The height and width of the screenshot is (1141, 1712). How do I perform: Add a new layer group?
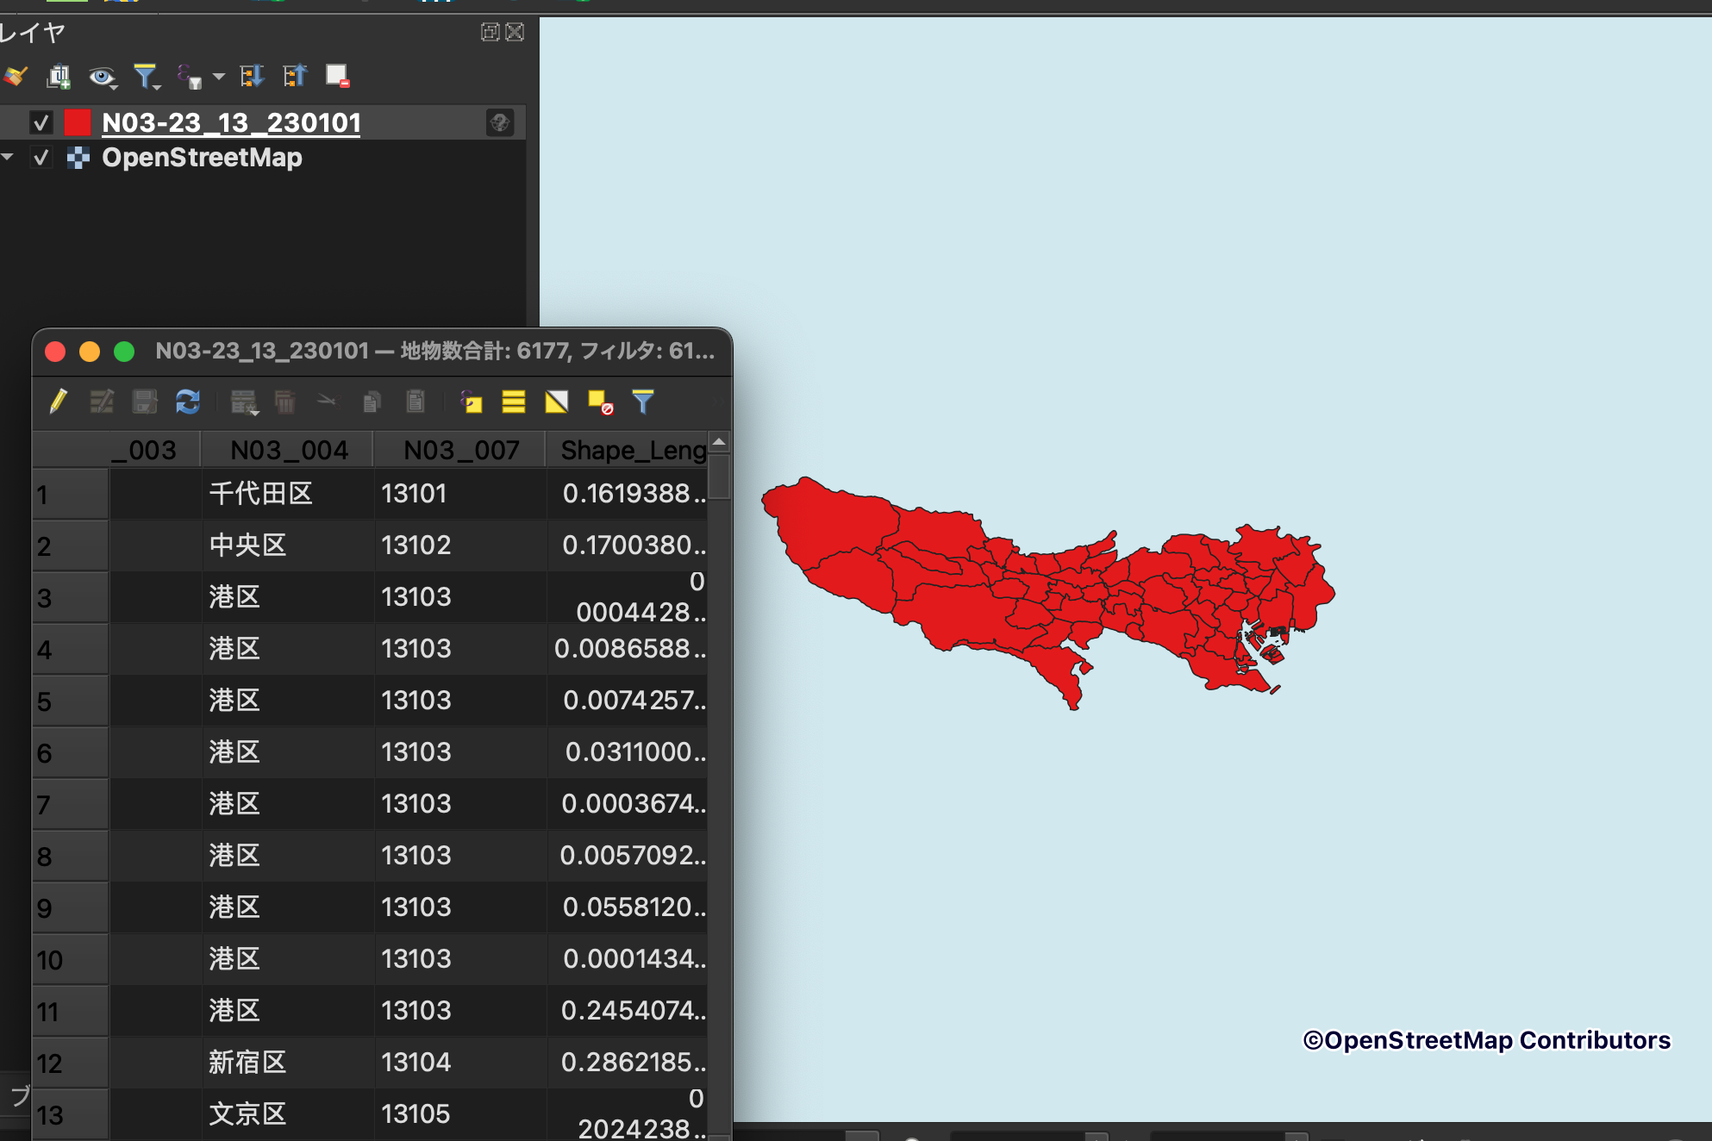tap(59, 76)
